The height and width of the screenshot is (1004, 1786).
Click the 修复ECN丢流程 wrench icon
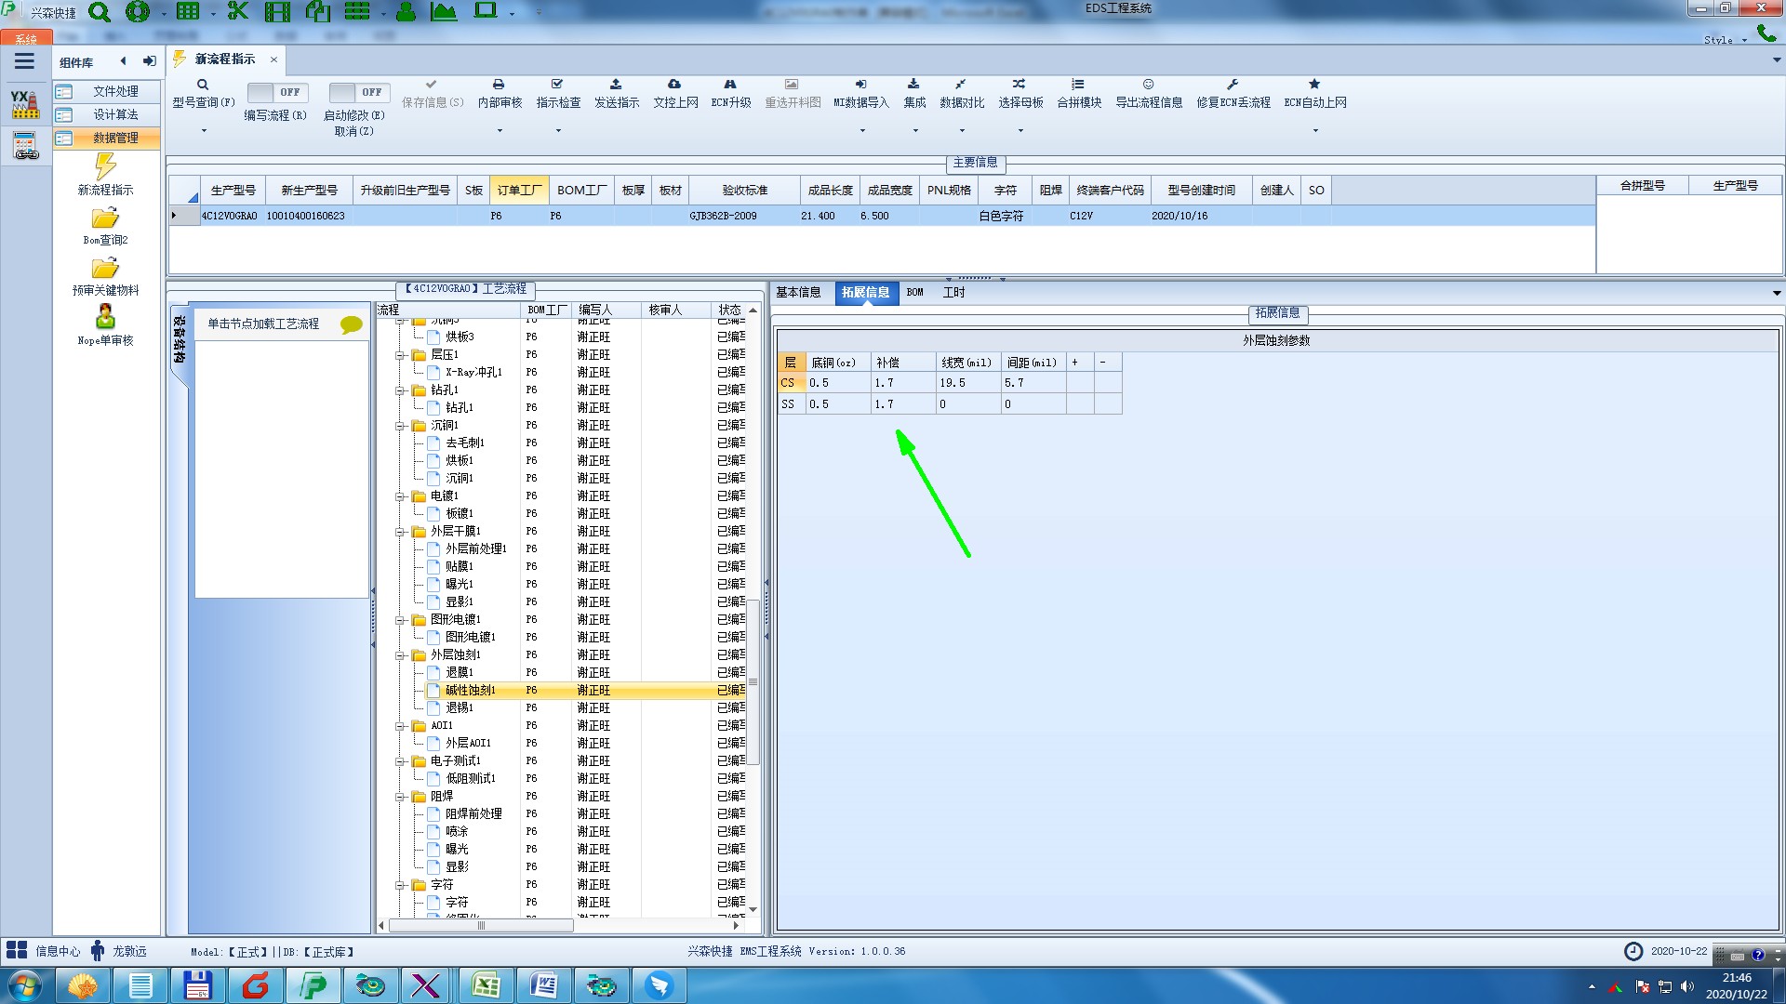pos(1233,85)
